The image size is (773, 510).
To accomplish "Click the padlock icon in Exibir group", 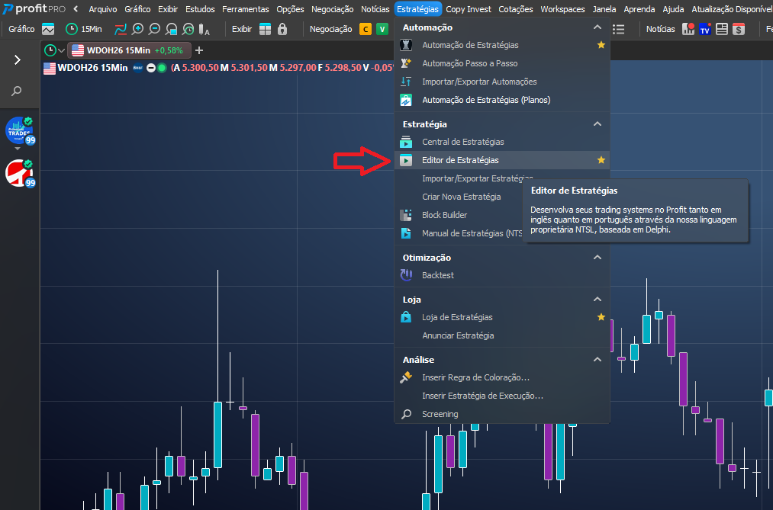I will 282,29.
